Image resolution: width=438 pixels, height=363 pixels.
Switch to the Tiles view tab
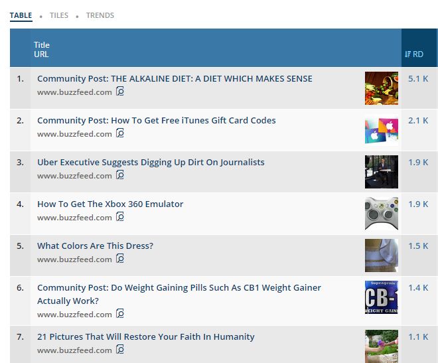pyautogui.click(x=59, y=15)
